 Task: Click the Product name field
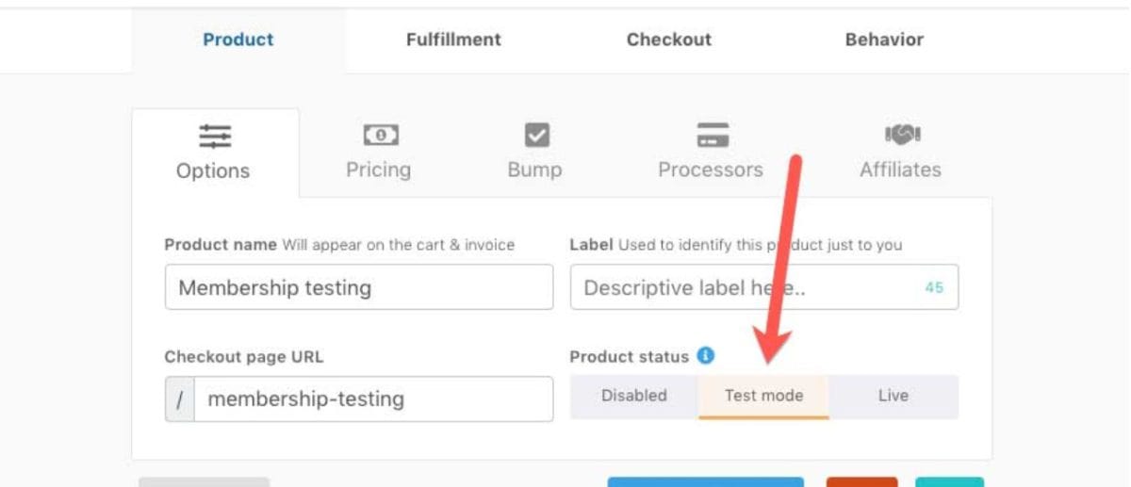pyautogui.click(x=358, y=287)
